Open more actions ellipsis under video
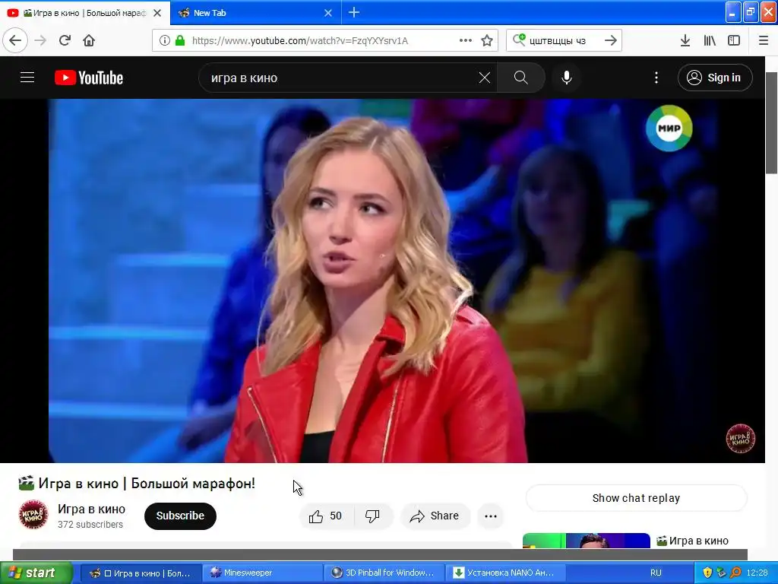This screenshot has width=778, height=584. click(x=491, y=516)
